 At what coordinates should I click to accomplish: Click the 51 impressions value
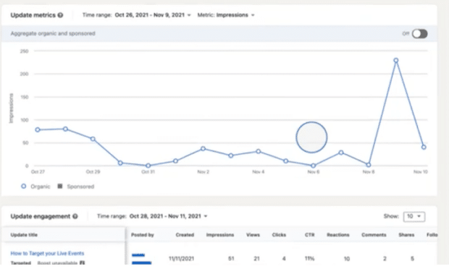(x=231, y=259)
